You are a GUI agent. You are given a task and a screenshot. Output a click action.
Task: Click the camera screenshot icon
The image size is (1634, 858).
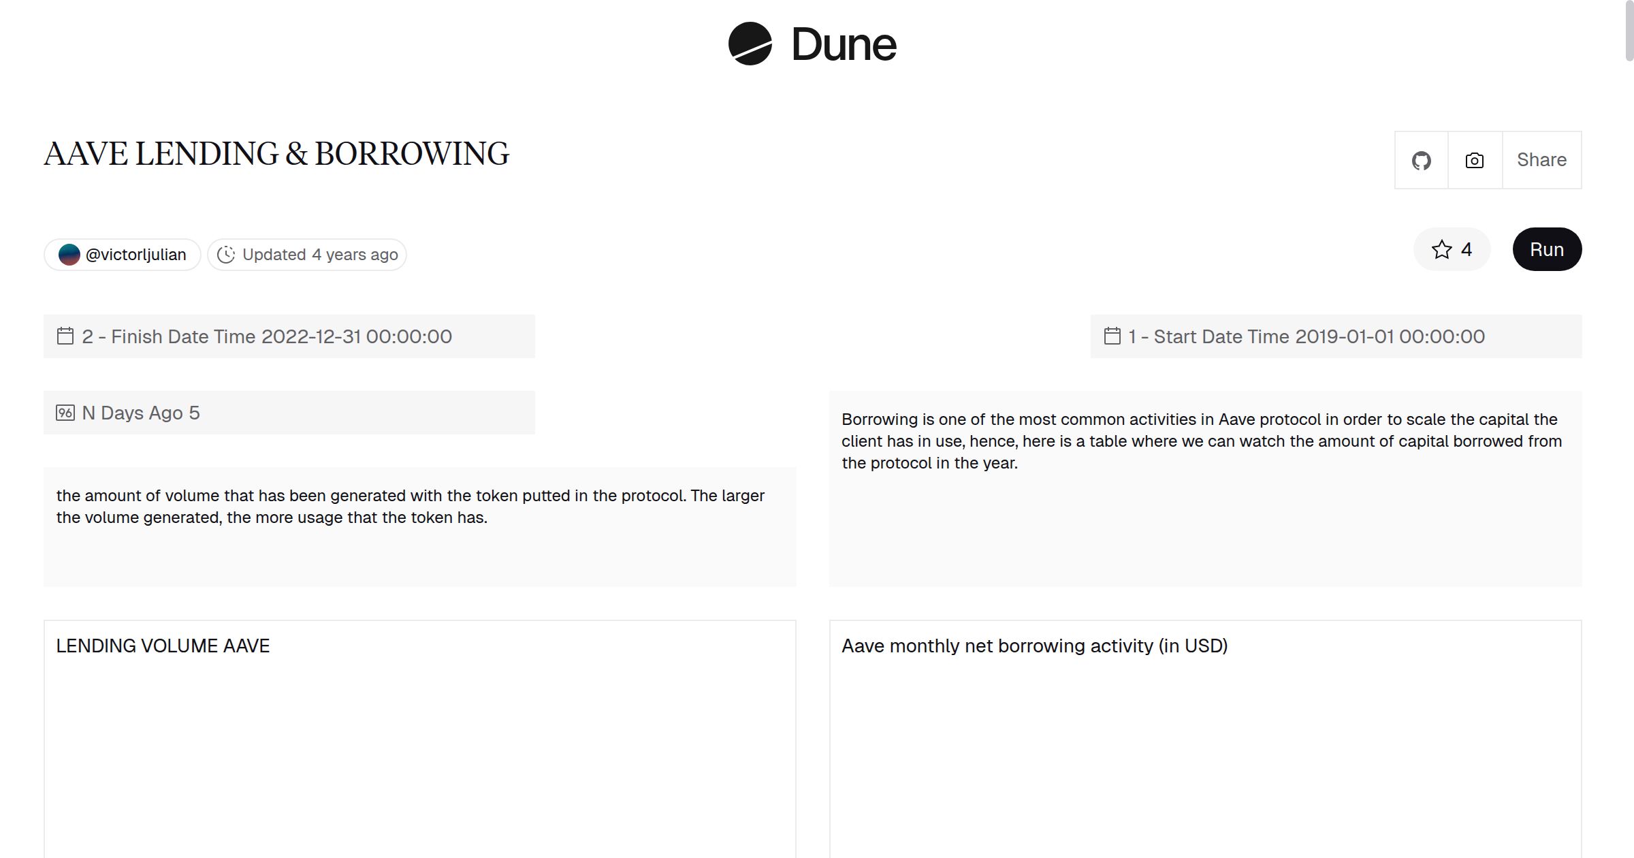click(x=1473, y=160)
